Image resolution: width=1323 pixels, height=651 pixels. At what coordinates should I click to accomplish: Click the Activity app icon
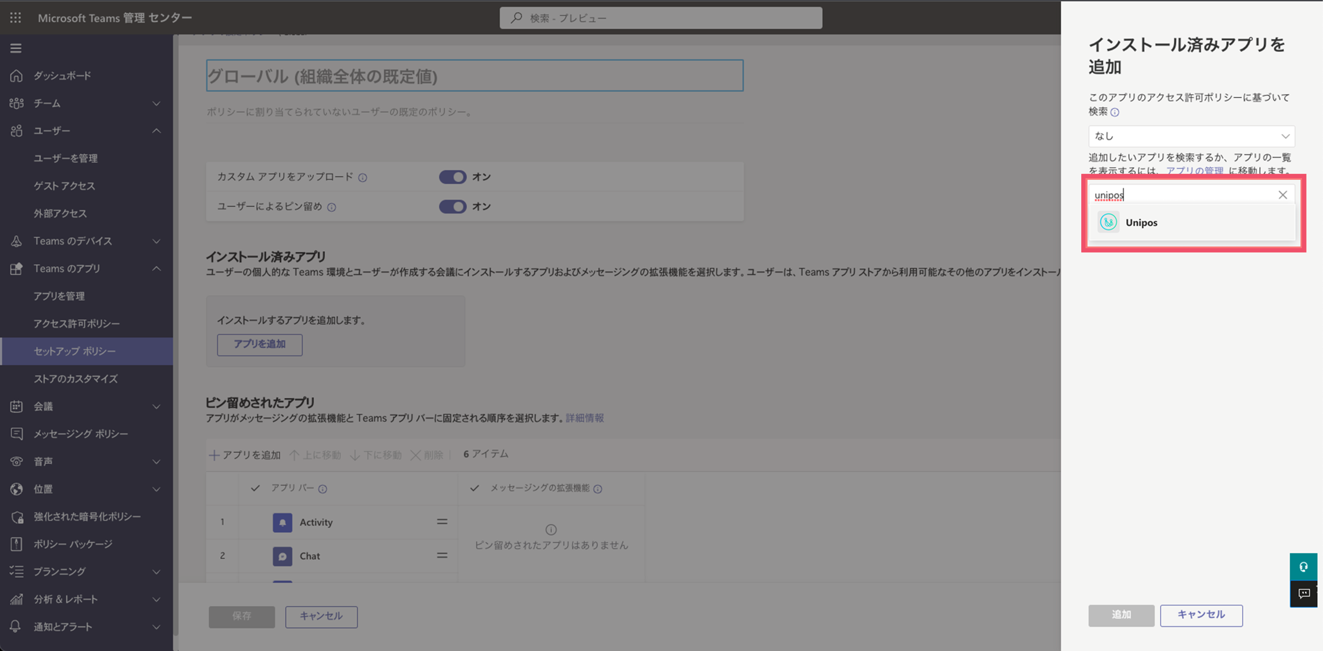[x=282, y=522]
